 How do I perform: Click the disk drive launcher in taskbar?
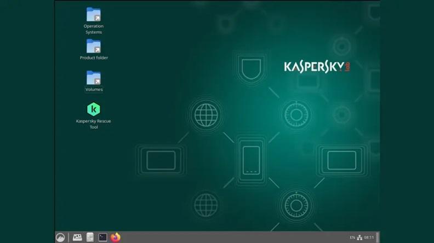point(77,237)
